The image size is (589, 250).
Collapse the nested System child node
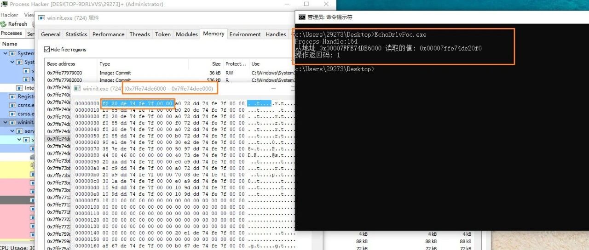[x=12, y=62]
